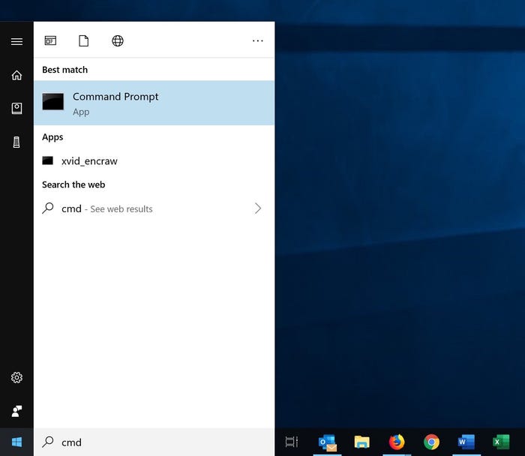
Task: Open cmd See web results entry
Action: 154,208
